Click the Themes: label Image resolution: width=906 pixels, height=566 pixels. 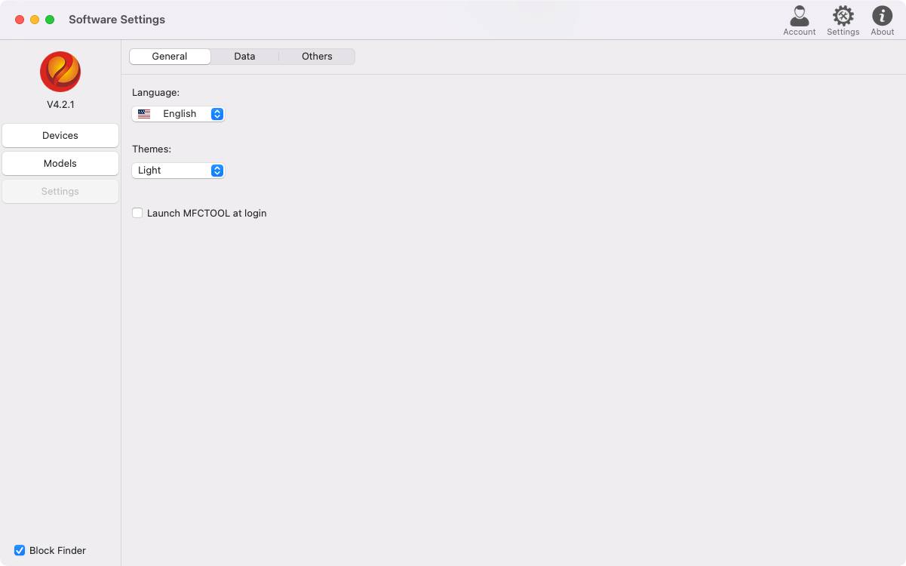152,149
